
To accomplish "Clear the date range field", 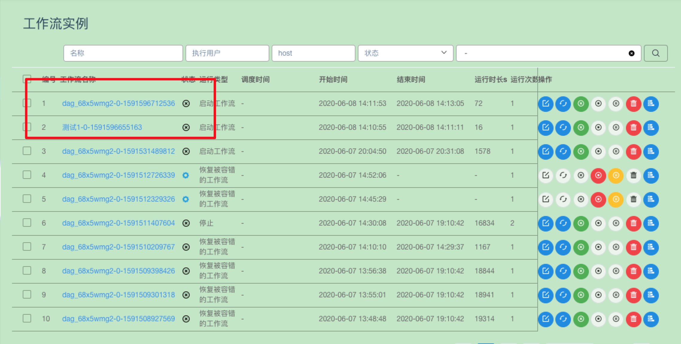I will pyautogui.click(x=631, y=53).
